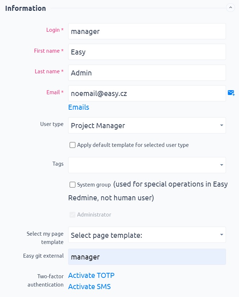Open the User type dropdown arrow
Viewport: 239px width, 297px height.
[x=222, y=125]
